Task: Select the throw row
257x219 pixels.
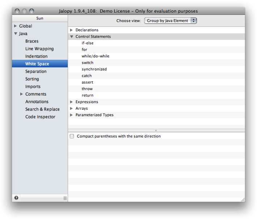Action: pyautogui.click(x=156, y=89)
